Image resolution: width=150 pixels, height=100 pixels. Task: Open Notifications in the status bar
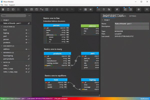tap(145, 99)
